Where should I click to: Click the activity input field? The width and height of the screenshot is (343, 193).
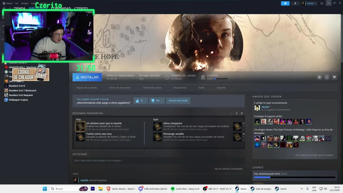158,161
